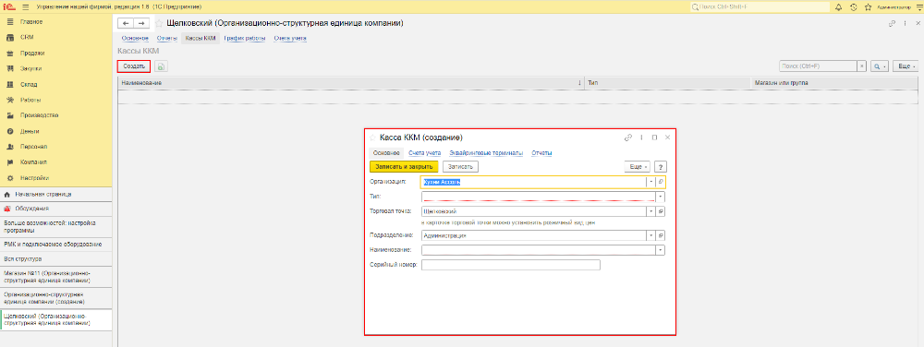Click Создать button in Кассы ККМ list
924x347 pixels.
[134, 66]
